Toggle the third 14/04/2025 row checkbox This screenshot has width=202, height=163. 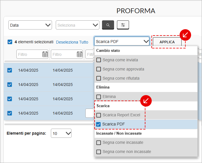(x=9, y=99)
